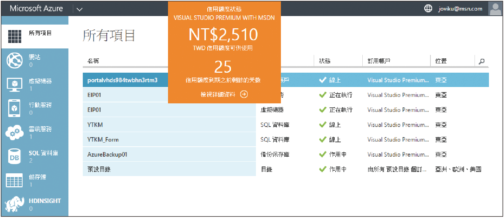This screenshot has height=218, width=504.
Task: Open the HDINSIGHT elephant icon
Action: 15,204
